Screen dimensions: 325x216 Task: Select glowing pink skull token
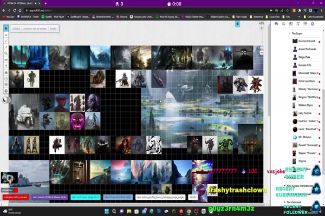[x=77, y=121]
